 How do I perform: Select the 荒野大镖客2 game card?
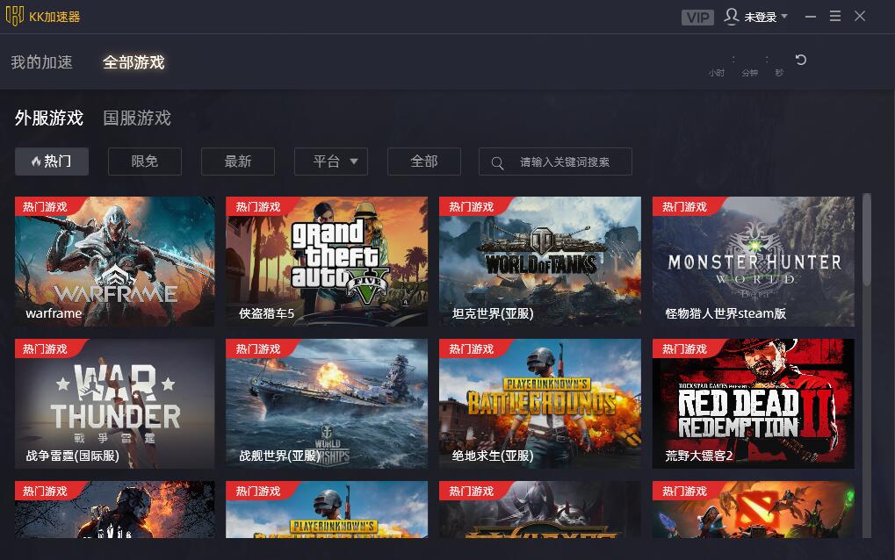coord(753,402)
